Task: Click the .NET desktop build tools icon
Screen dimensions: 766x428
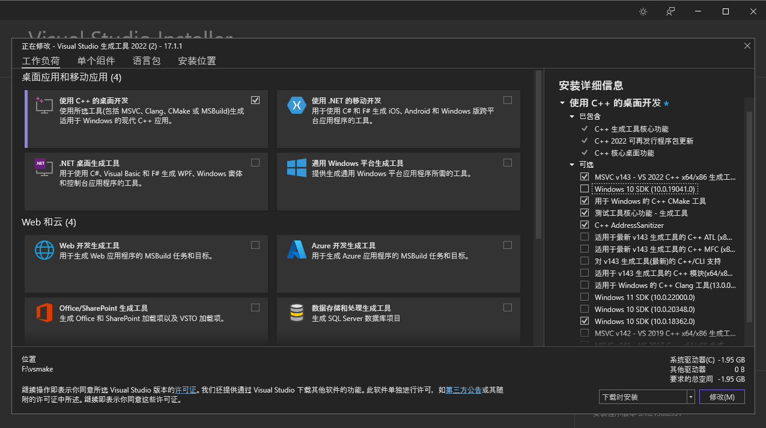Action: 44,168
